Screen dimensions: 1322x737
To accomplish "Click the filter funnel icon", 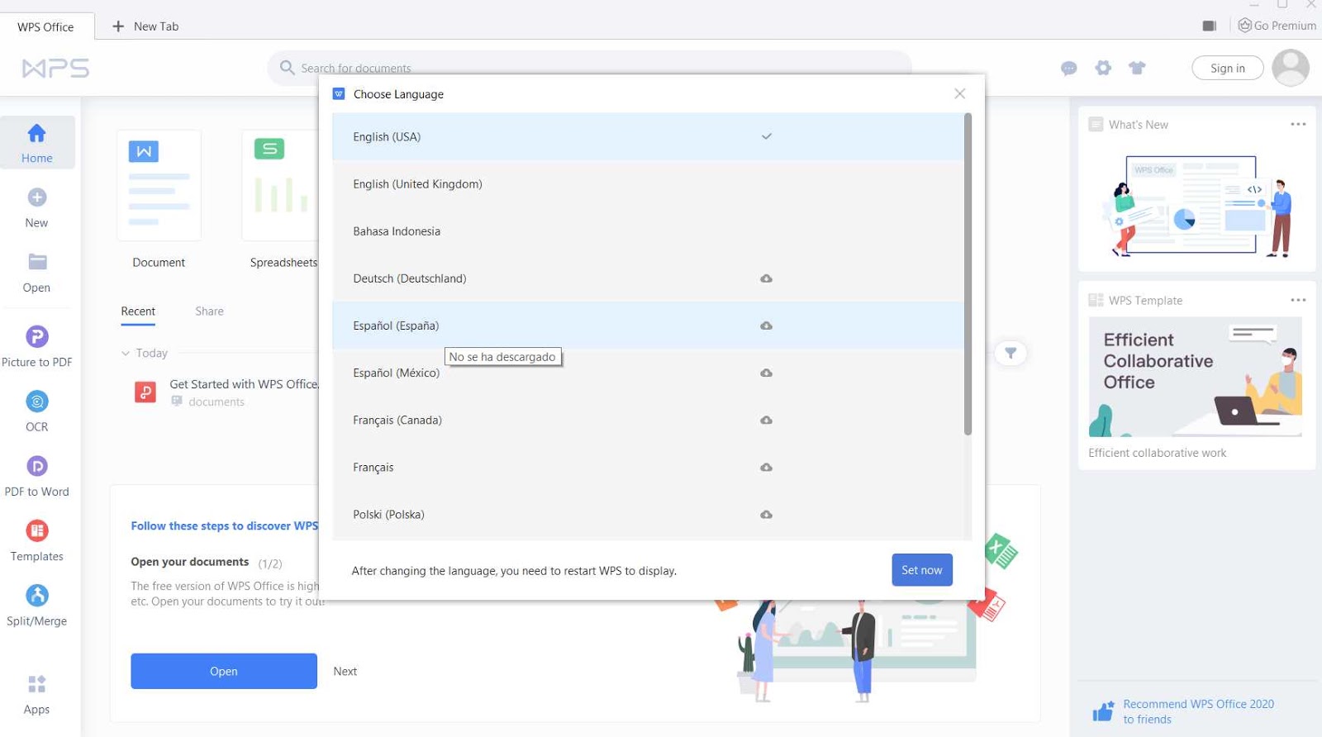I will tap(1011, 353).
